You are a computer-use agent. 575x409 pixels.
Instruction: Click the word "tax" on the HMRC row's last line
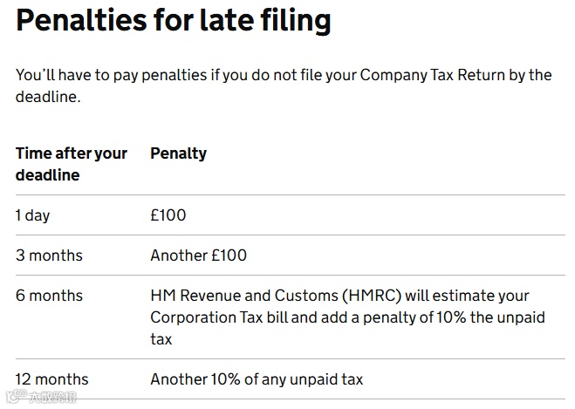point(161,339)
